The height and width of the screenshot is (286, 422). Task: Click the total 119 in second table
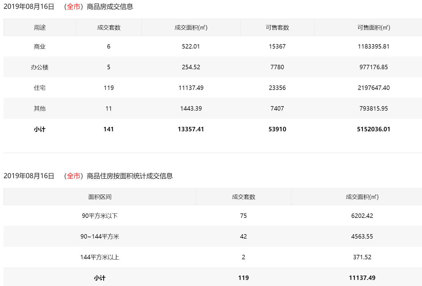[x=244, y=278]
